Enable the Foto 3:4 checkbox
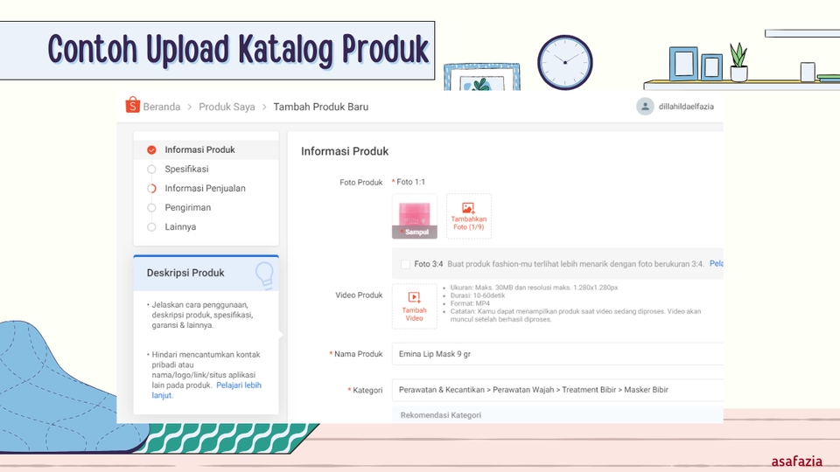 pos(405,264)
